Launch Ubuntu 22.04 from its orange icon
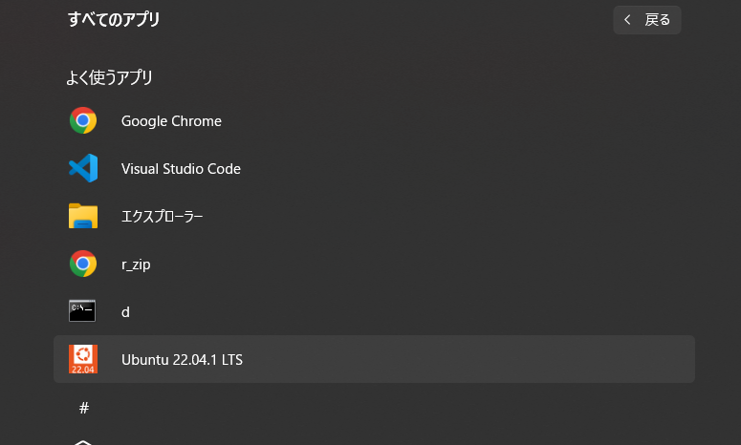Viewport: 741px width, 445px height. [x=83, y=359]
